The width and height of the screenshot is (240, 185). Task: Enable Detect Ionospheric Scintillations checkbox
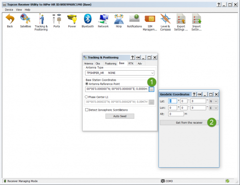coord(87,110)
